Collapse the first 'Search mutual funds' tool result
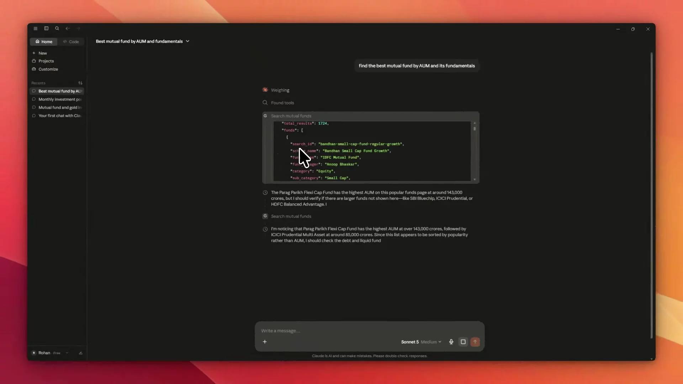683x384 pixels. click(291, 116)
